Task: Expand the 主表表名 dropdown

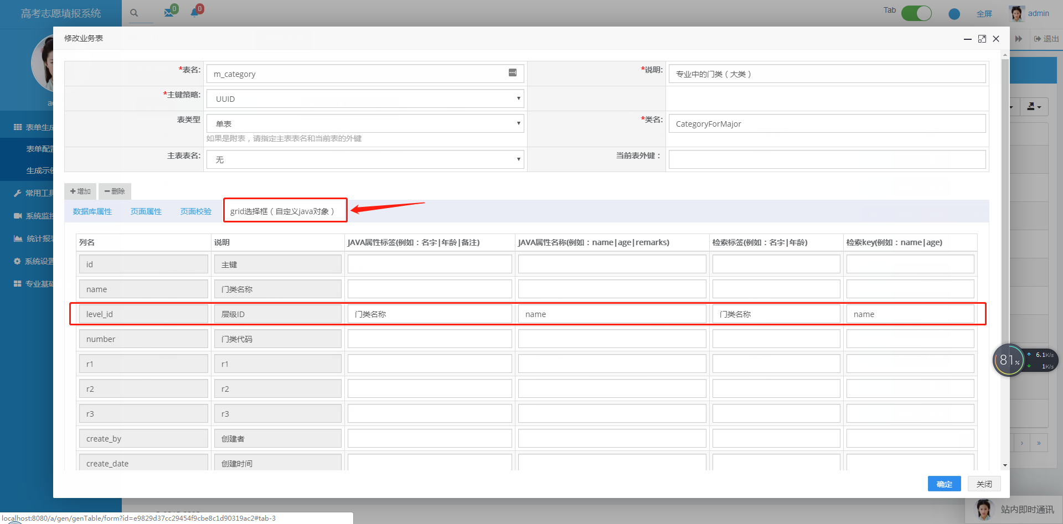Action: click(365, 159)
